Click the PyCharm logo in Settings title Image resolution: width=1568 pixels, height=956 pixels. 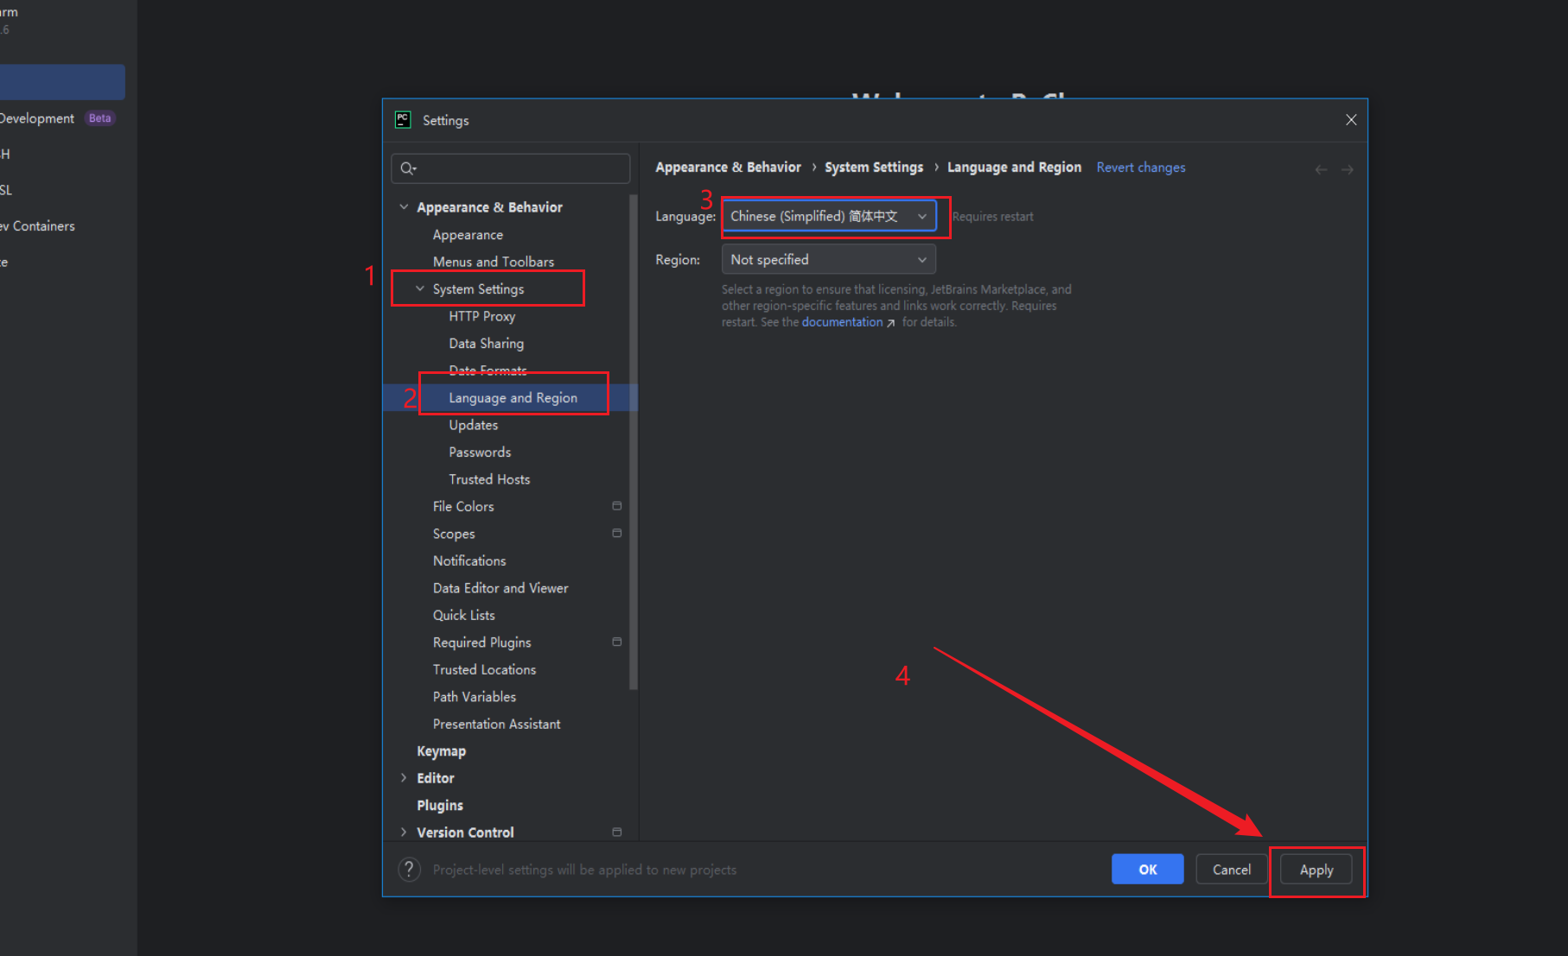click(403, 120)
